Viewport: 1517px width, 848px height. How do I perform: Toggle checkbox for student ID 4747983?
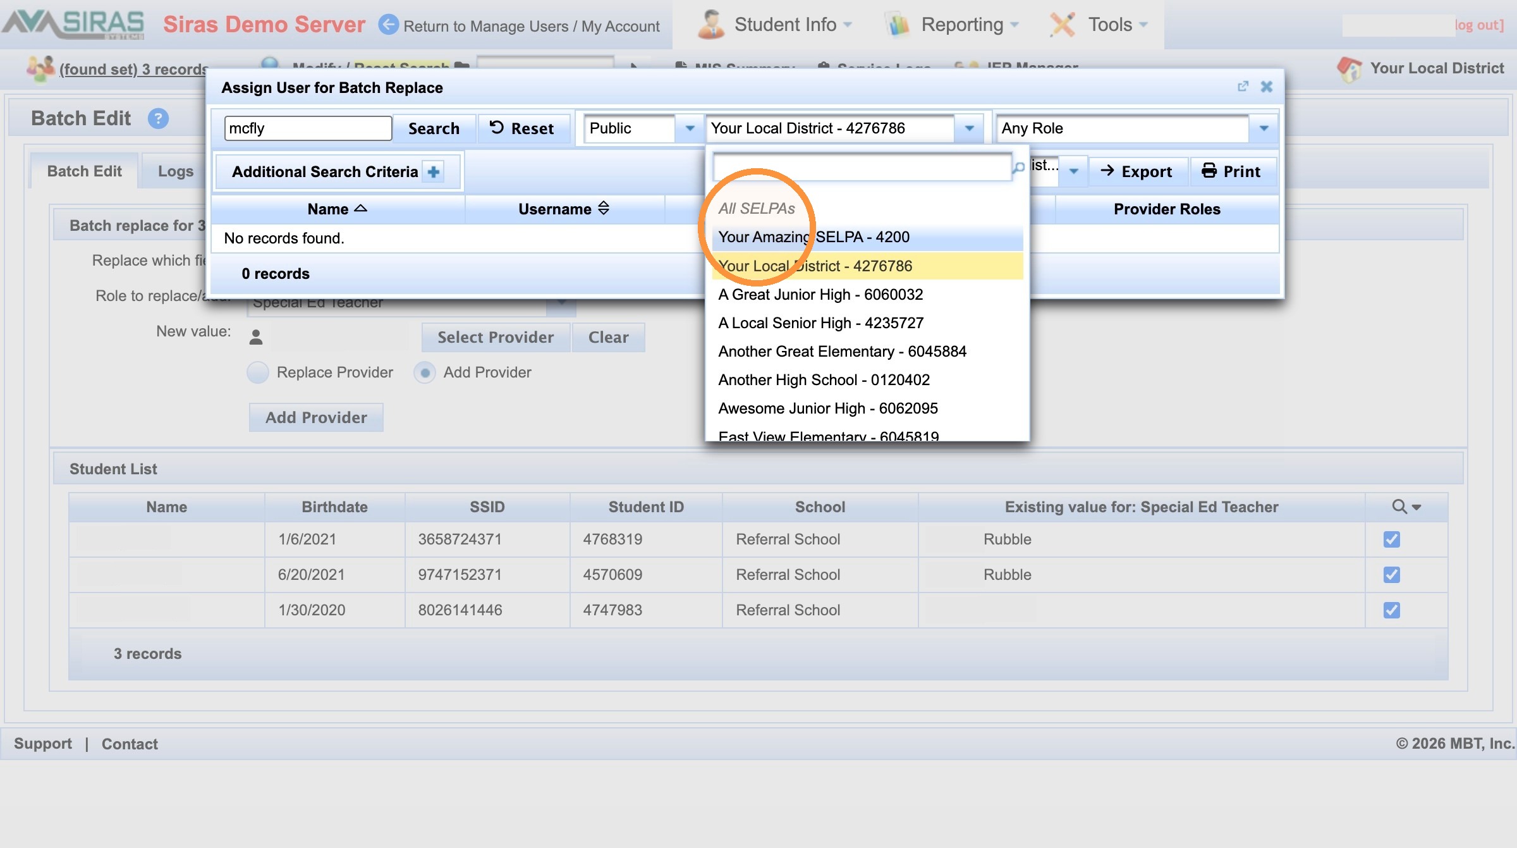1391,610
